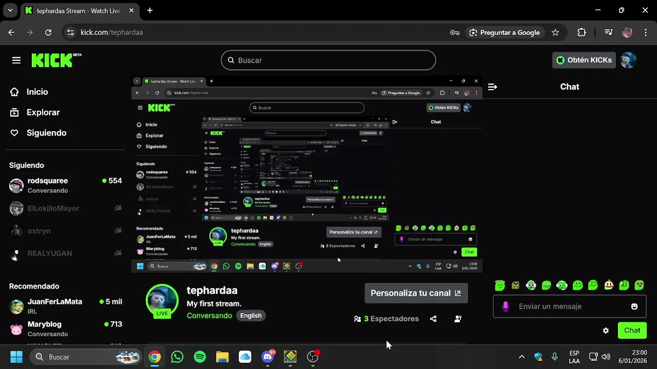
Task: Click the green Chat send button
Action: 632,331
